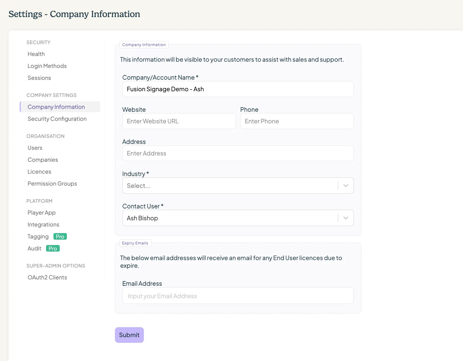Open the Health security page
The width and height of the screenshot is (463, 361).
[x=36, y=54]
